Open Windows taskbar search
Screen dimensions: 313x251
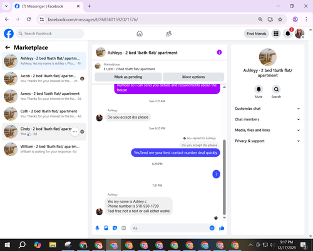coord(22,245)
